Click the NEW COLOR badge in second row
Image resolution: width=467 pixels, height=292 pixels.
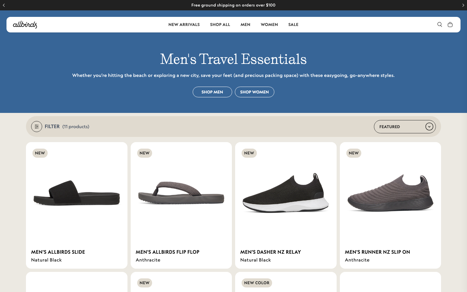click(257, 283)
